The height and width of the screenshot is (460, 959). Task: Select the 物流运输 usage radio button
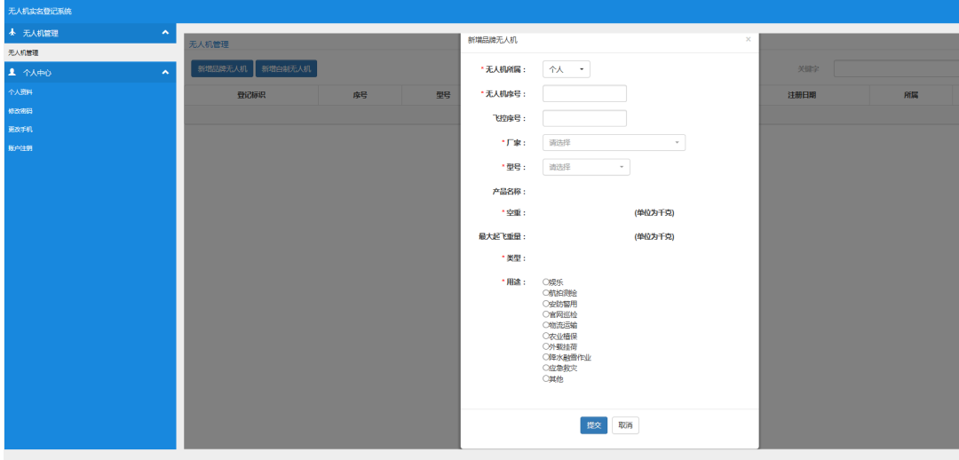[546, 325]
